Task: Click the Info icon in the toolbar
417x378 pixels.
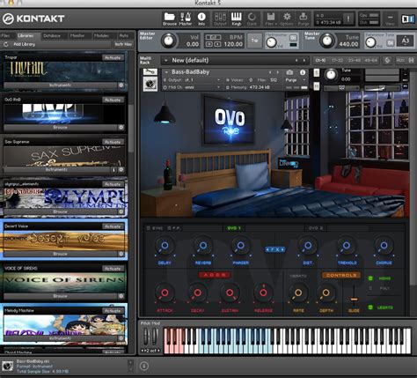Action: tap(201, 19)
